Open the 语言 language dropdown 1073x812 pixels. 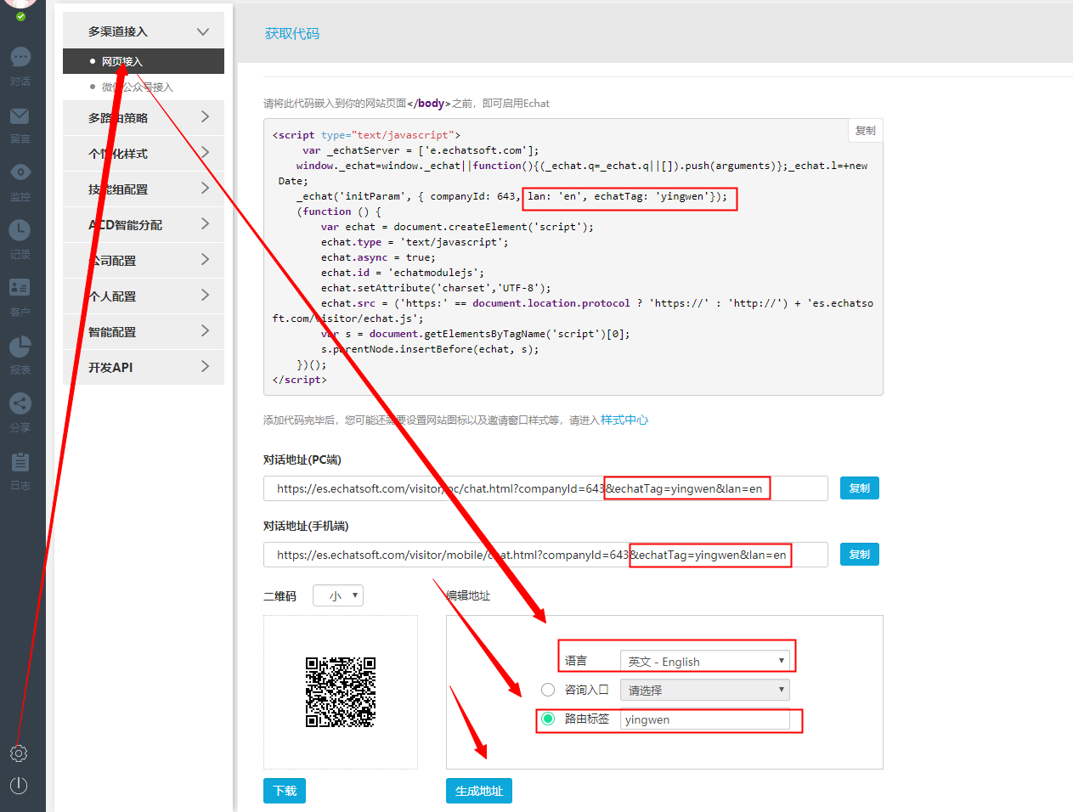(x=705, y=661)
